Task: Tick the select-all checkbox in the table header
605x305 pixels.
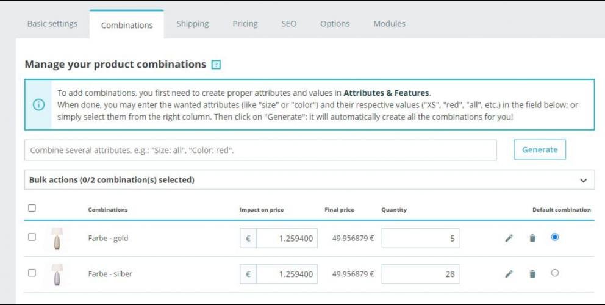Action: 32,208
